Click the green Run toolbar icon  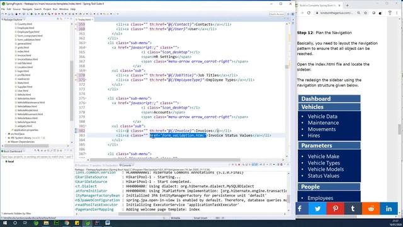[42, 14]
